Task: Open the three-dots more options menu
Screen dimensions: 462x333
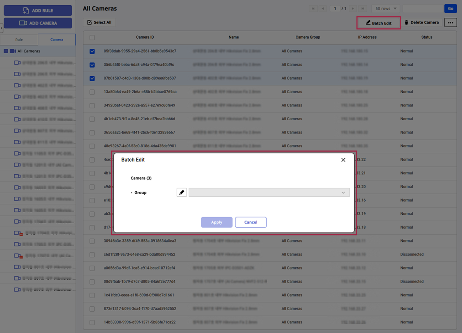Action: pos(450,23)
